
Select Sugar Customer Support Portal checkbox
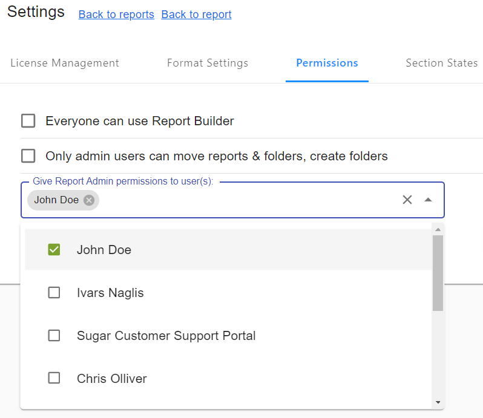pos(54,336)
